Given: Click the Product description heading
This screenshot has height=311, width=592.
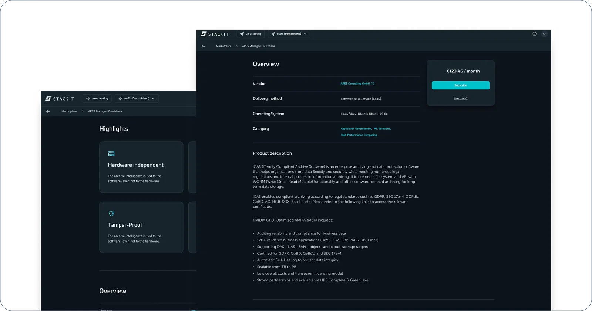Looking at the screenshot, I should tap(272, 153).
